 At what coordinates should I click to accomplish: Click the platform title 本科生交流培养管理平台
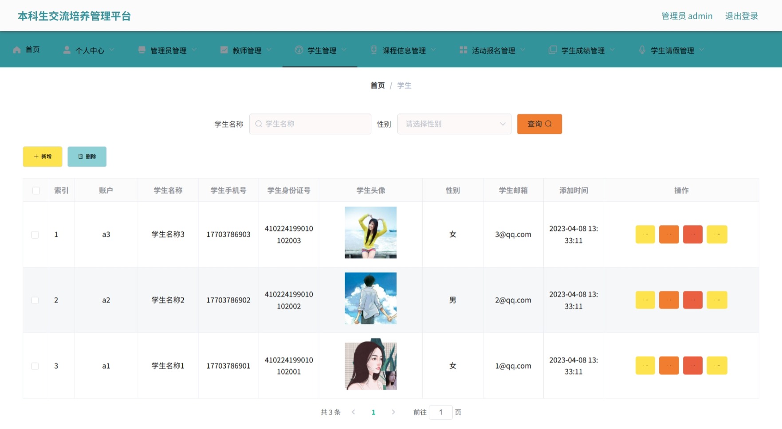[x=74, y=16]
